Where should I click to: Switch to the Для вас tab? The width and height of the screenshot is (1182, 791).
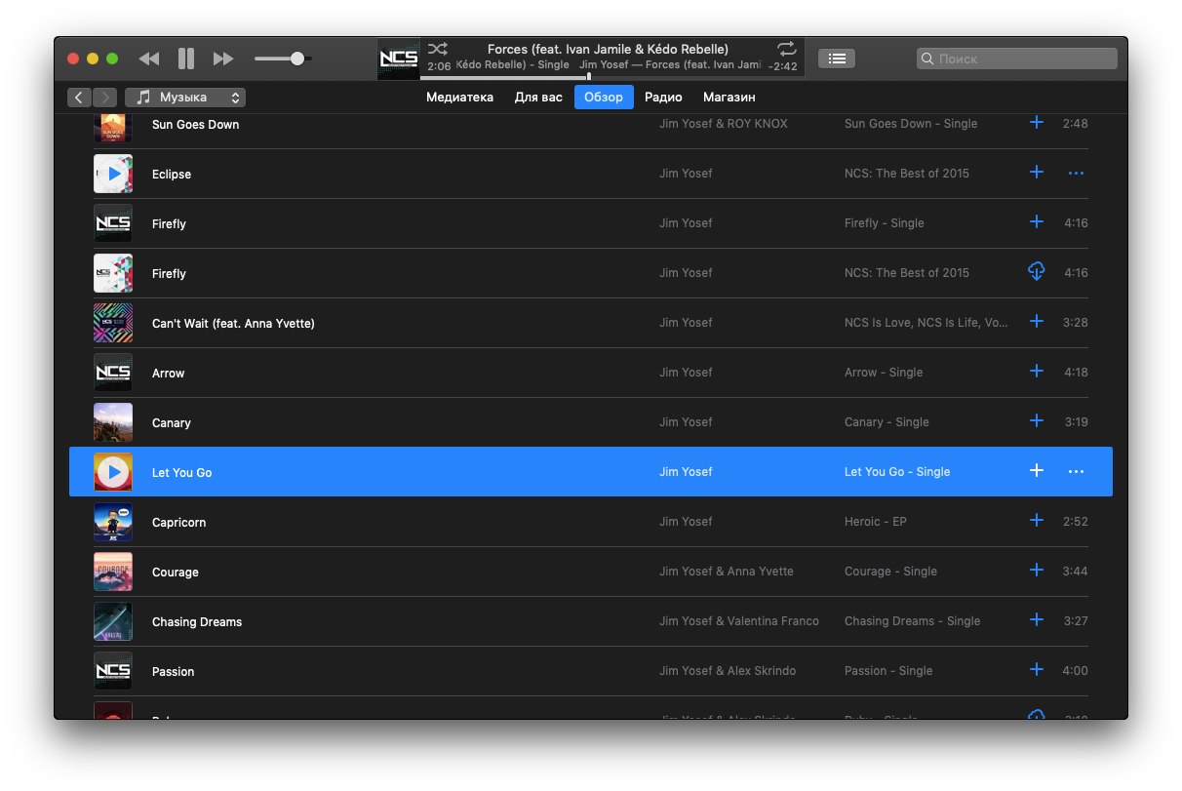coord(538,98)
